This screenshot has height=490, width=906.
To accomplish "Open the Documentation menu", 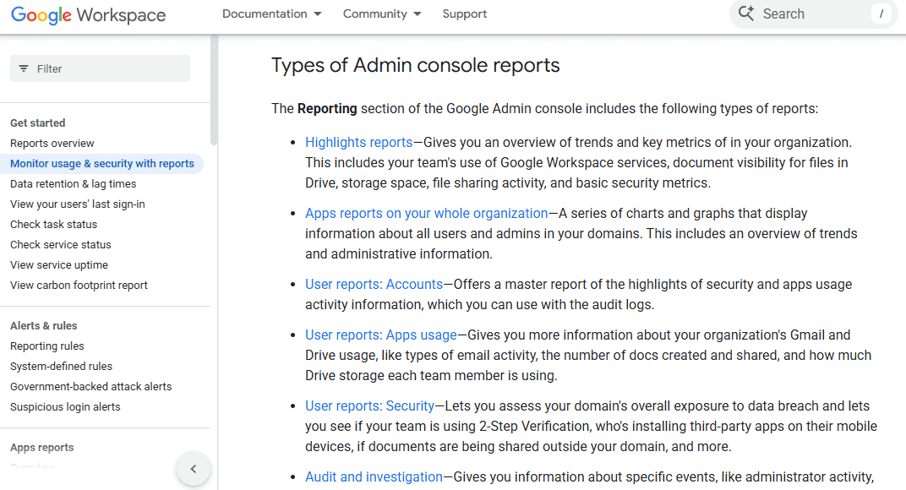I will click(x=265, y=14).
